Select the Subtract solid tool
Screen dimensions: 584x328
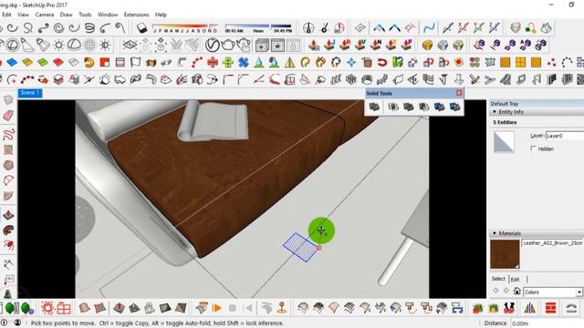point(423,108)
